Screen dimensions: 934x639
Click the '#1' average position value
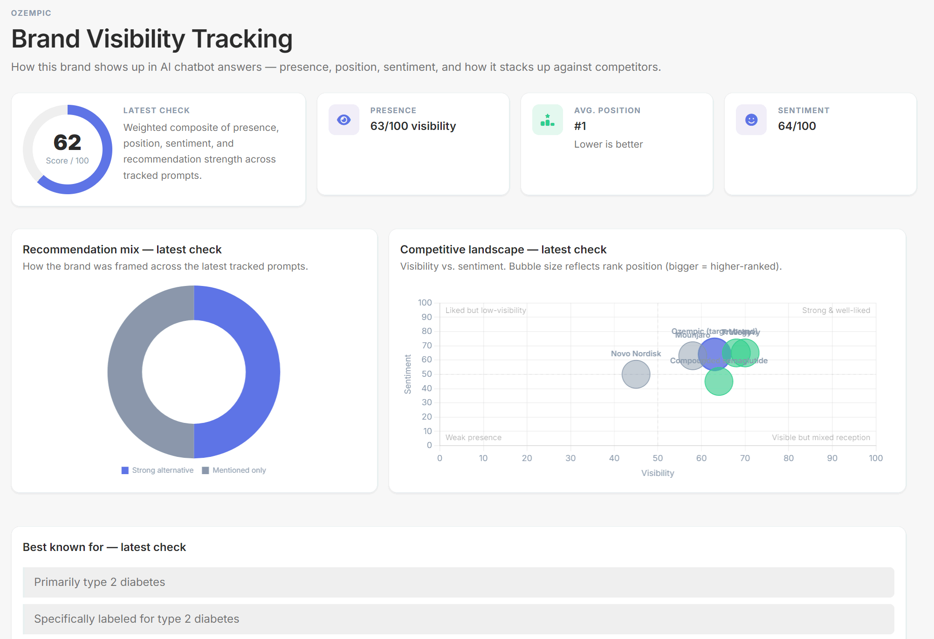pos(580,126)
